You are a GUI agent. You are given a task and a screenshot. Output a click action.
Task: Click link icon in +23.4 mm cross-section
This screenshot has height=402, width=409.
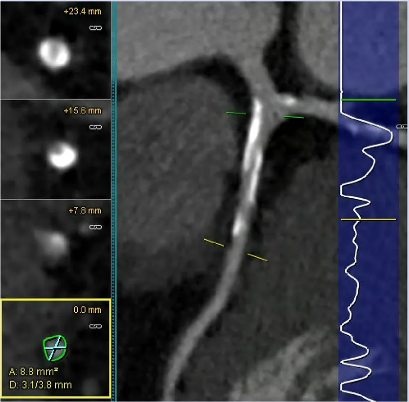(x=95, y=28)
